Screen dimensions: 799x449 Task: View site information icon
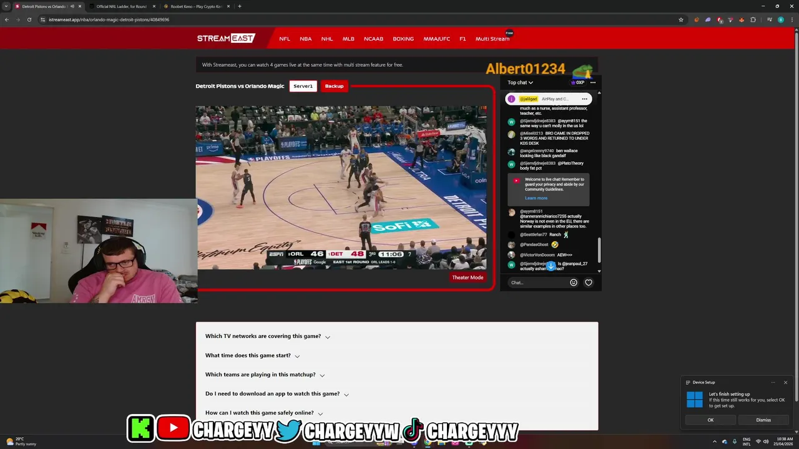point(43,19)
